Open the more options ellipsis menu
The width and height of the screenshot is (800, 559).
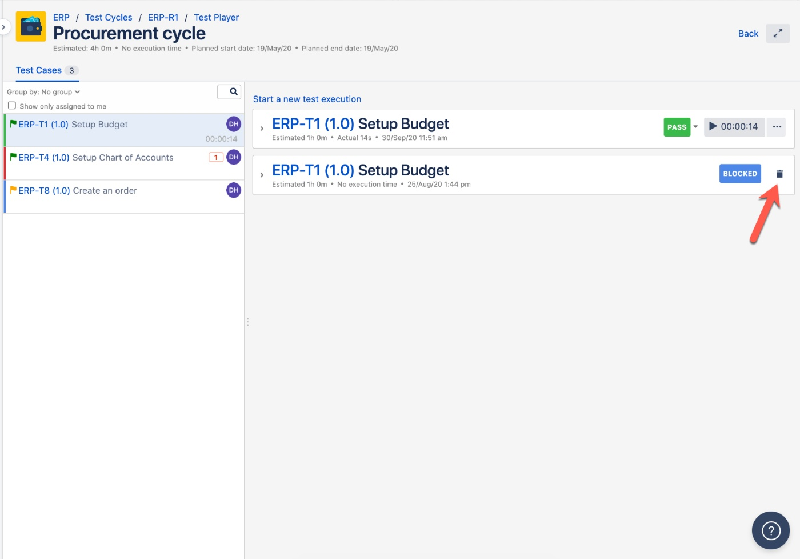tap(777, 127)
